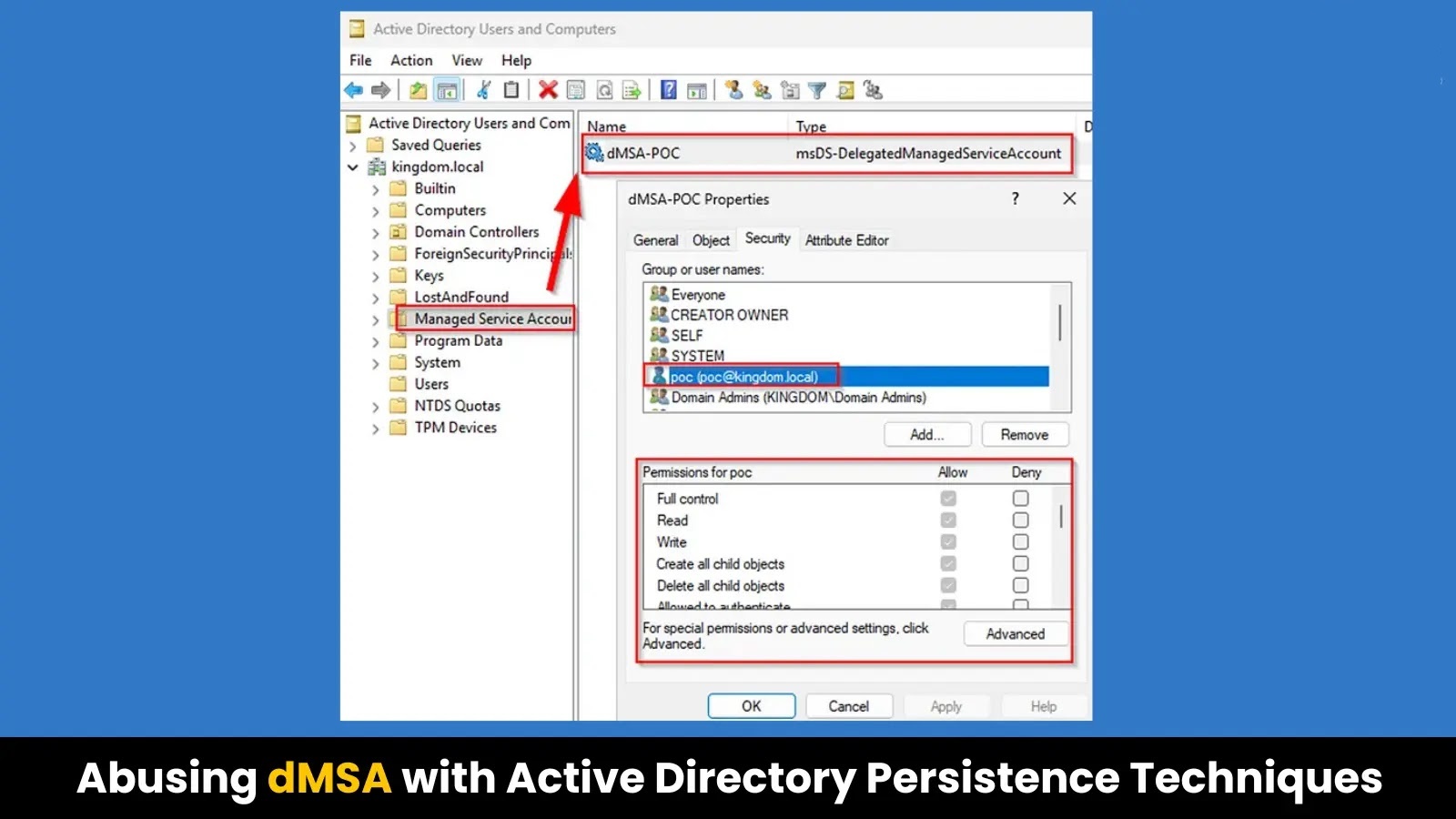Open help via the blue question-mark icon
This screenshot has width=1456, height=819.
click(x=669, y=89)
